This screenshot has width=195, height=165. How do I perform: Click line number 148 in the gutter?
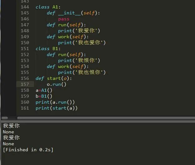point(25,31)
